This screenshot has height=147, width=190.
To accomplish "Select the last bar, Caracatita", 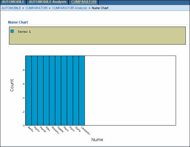I will click(x=82, y=91).
